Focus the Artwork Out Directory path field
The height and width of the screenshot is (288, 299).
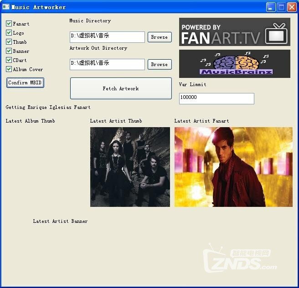point(108,64)
